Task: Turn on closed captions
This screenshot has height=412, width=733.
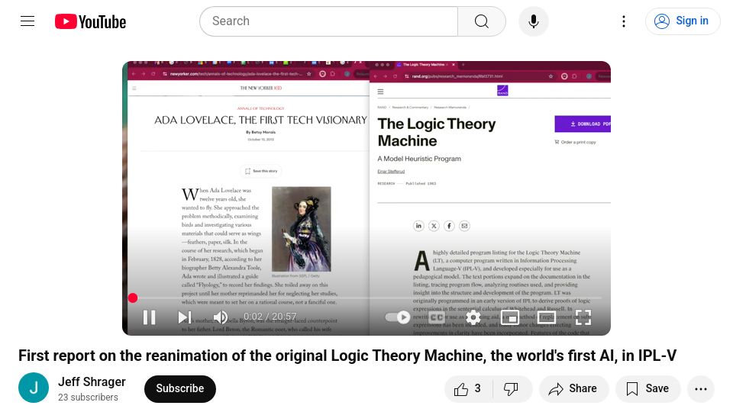Action: coord(437,317)
